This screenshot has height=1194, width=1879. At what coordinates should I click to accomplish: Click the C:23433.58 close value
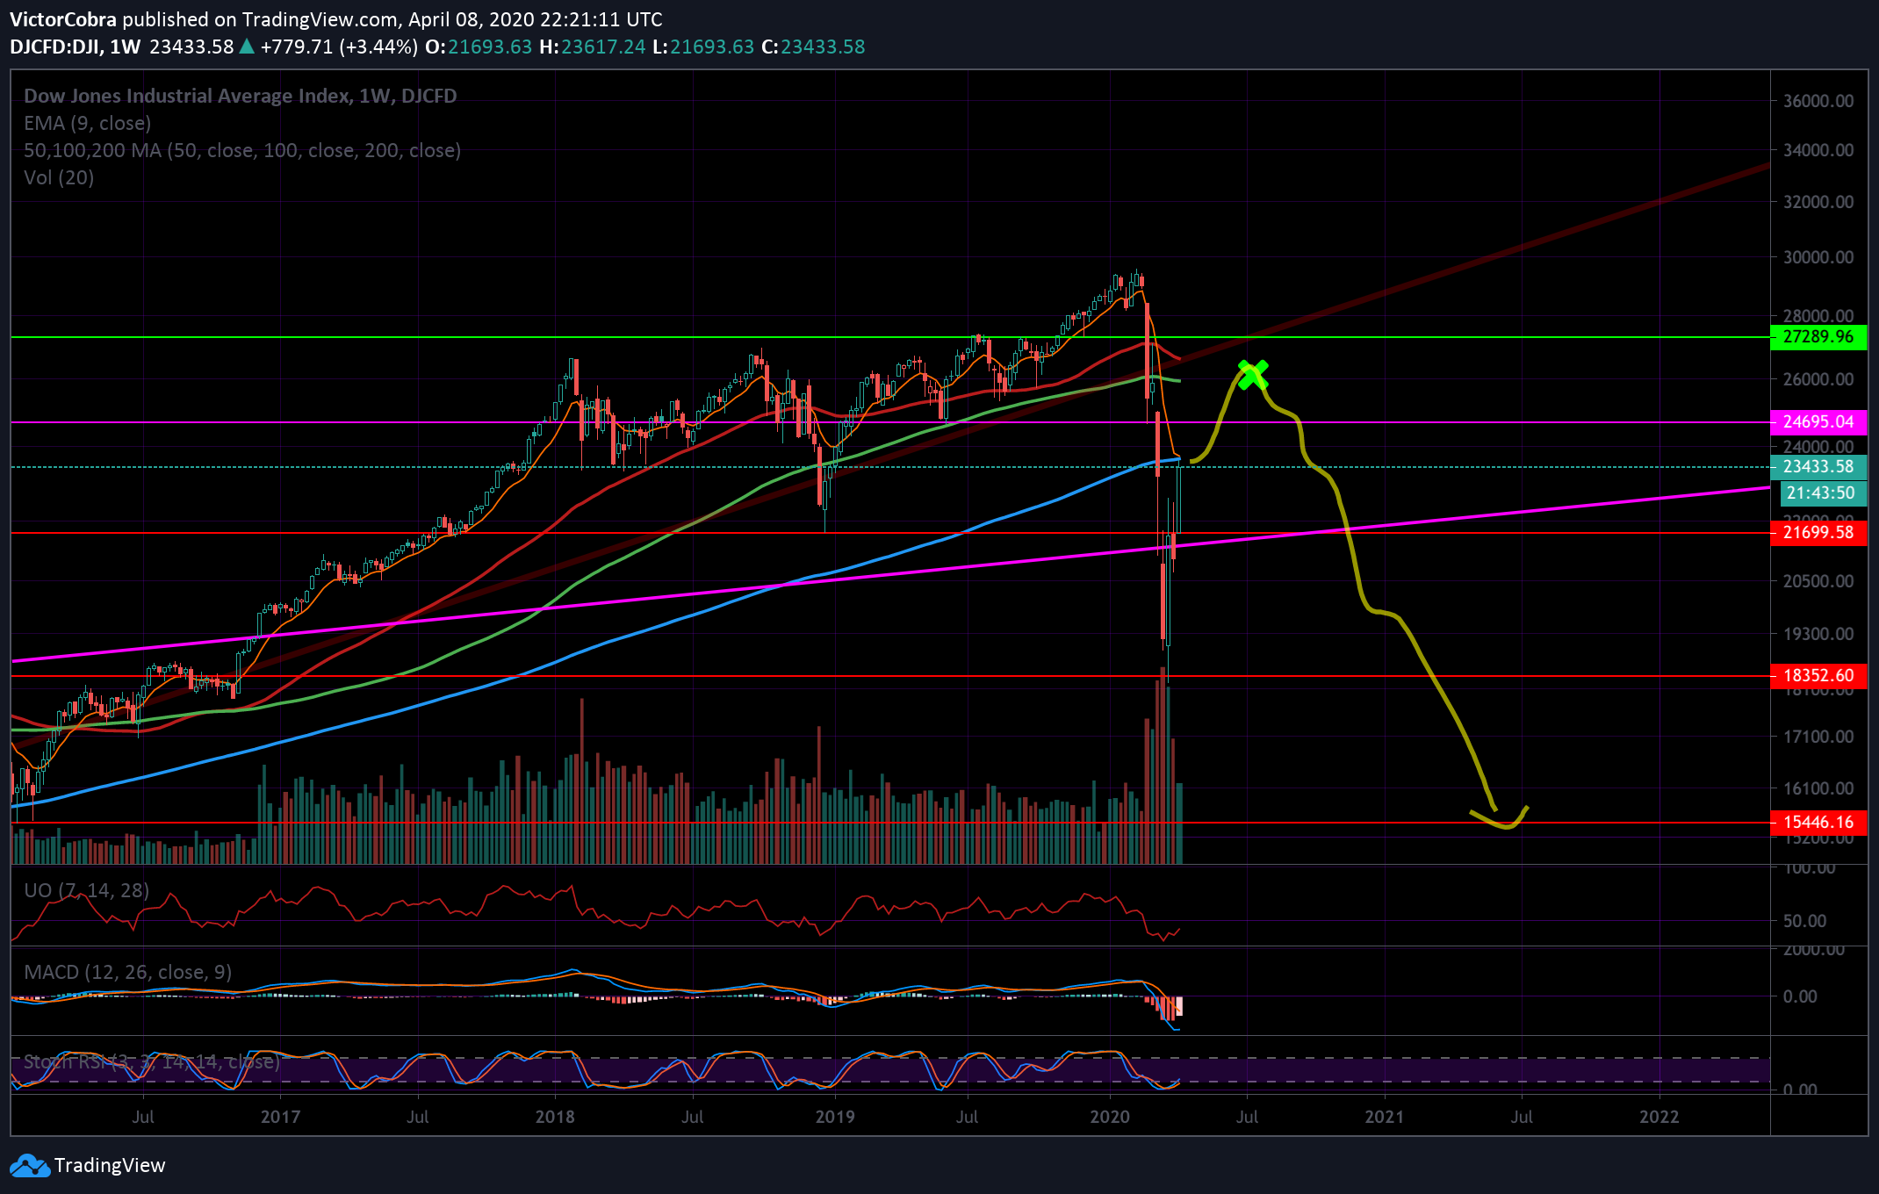click(x=813, y=47)
